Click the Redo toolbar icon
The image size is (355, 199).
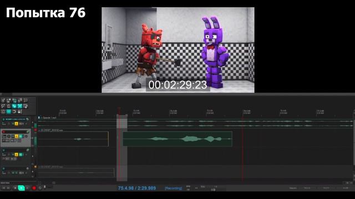[x=3, y=106]
